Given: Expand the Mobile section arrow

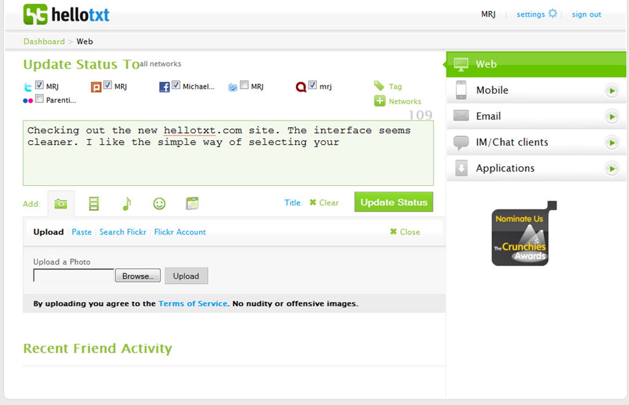Looking at the screenshot, I should point(611,91).
